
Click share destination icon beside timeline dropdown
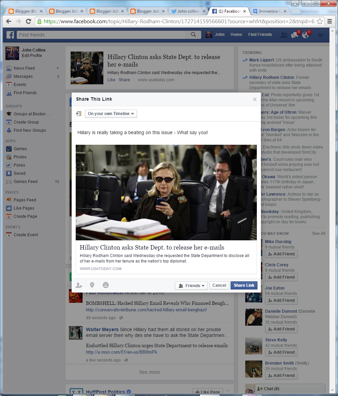[79, 114]
